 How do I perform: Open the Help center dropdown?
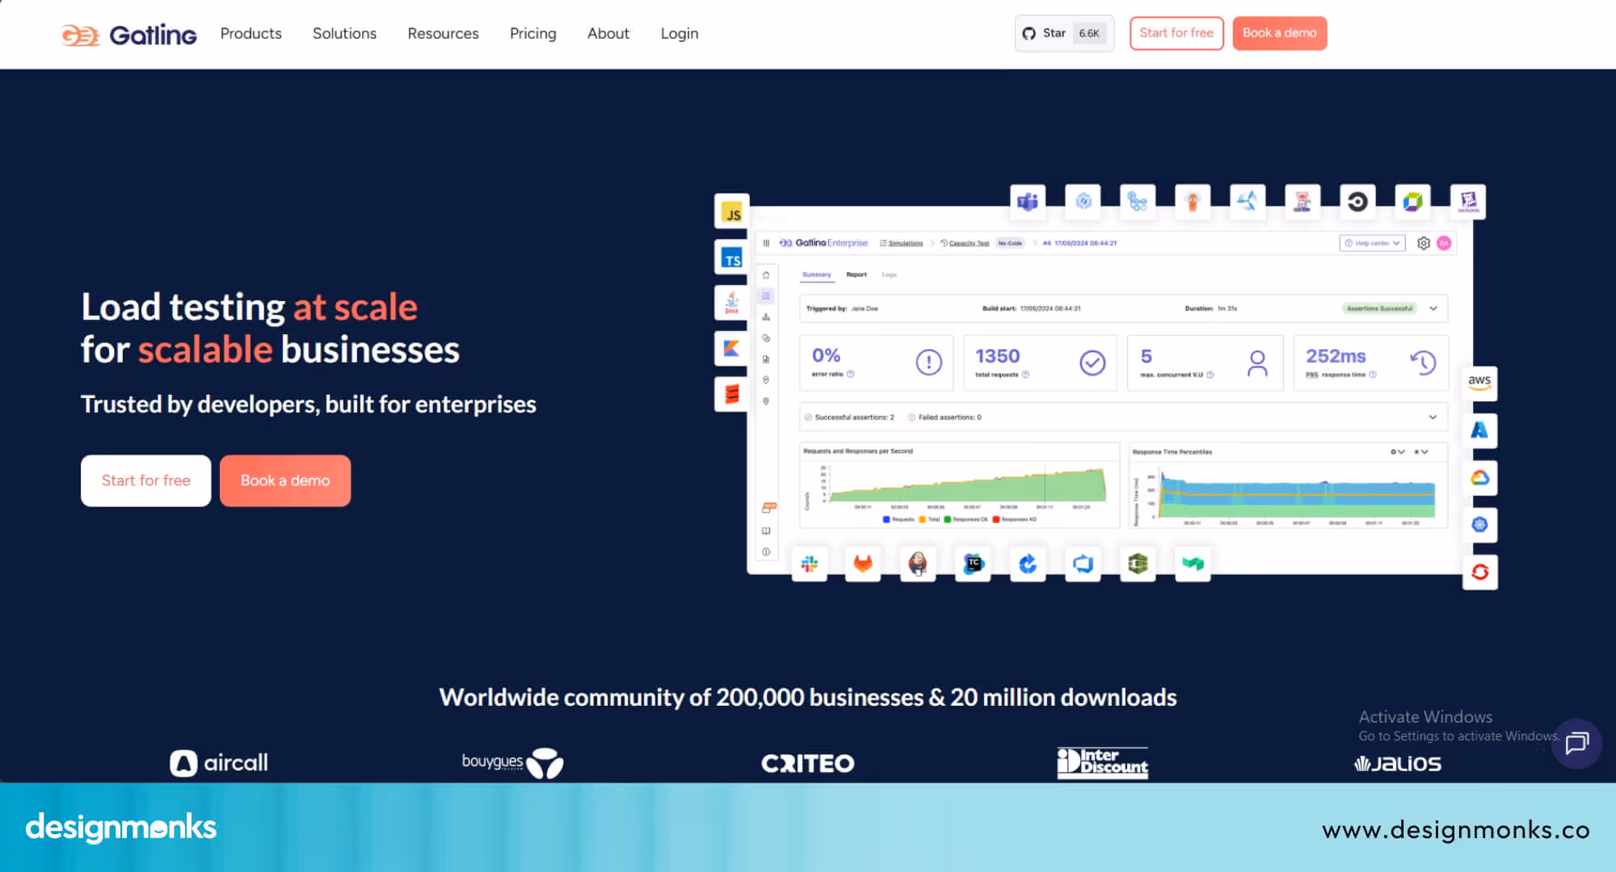point(1372,243)
